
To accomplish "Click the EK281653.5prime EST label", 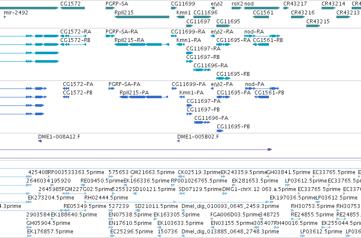I will [x=255, y=180].
